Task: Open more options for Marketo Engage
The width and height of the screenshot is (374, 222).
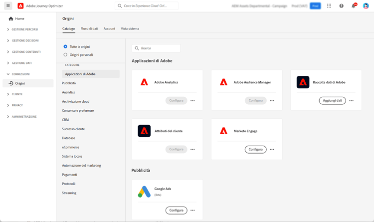Action: [272, 150]
